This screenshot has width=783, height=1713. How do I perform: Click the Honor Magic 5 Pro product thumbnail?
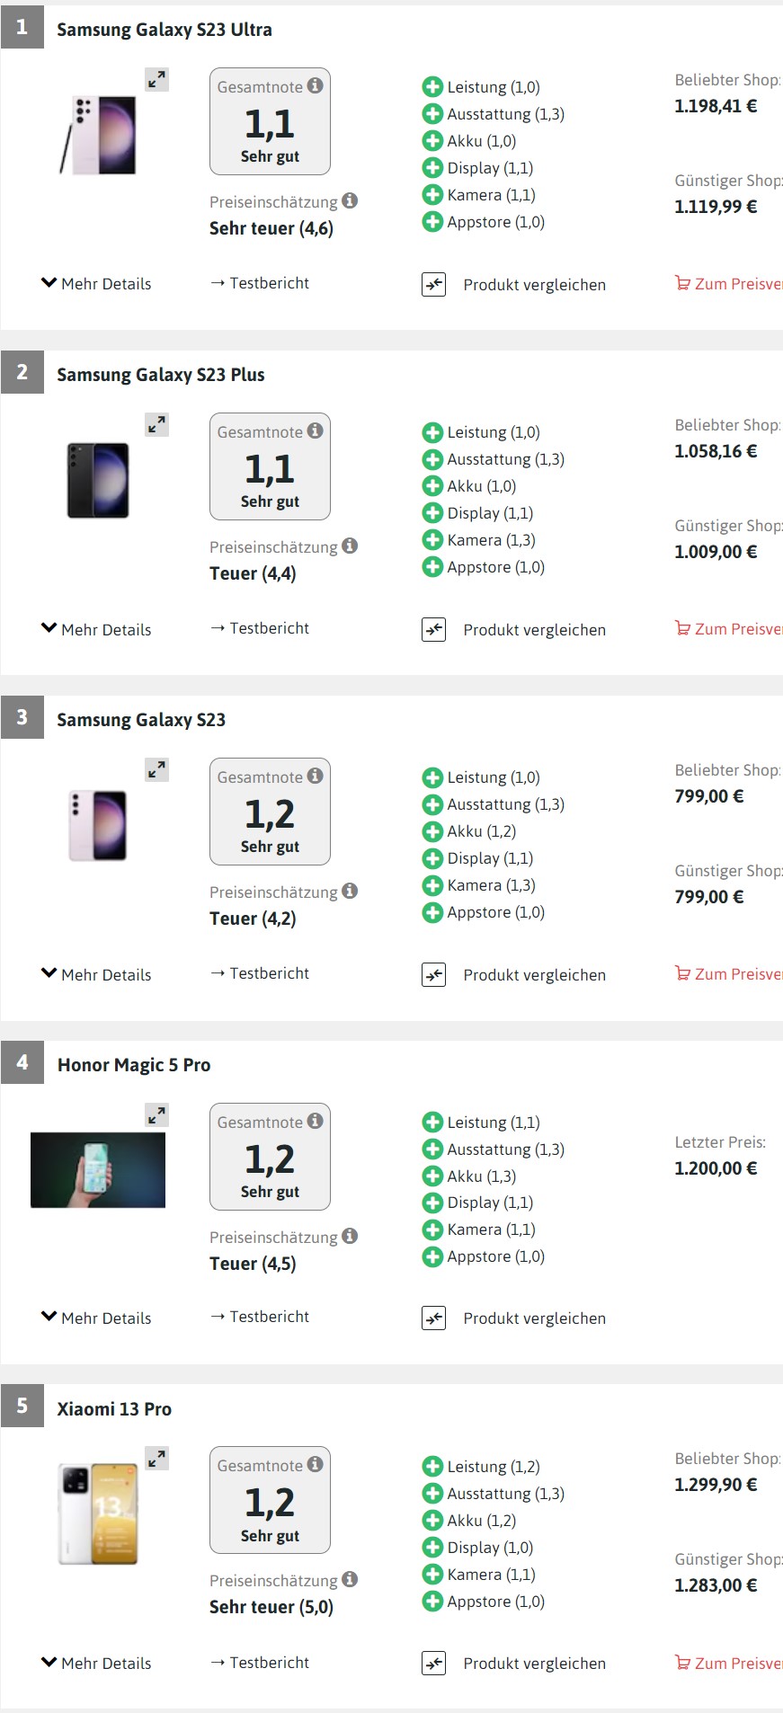tap(97, 1169)
